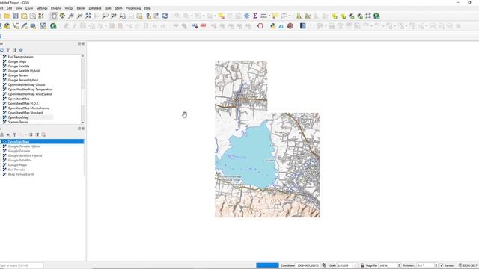Open the Processing toolbox gear icon

point(246,16)
